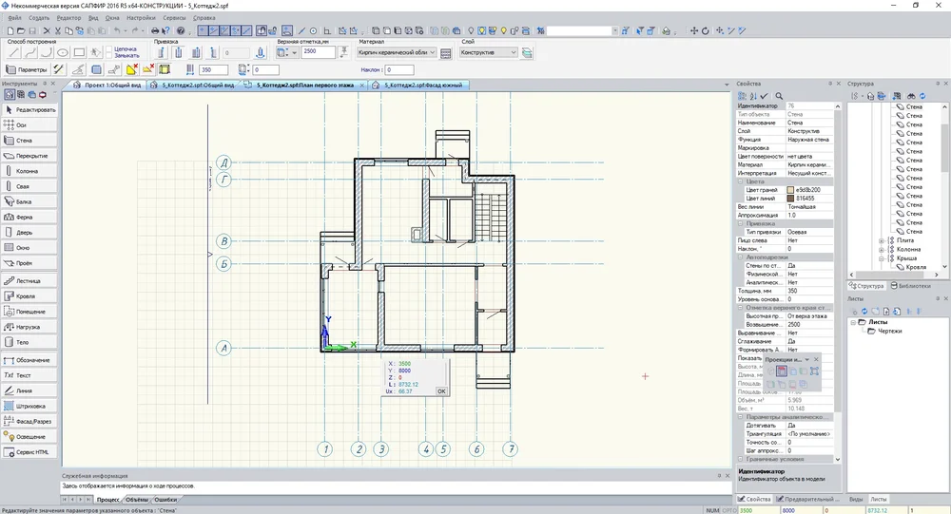Click the Цвет граней color swatch
Image resolution: width=951 pixels, height=514 pixels.
[789, 189]
